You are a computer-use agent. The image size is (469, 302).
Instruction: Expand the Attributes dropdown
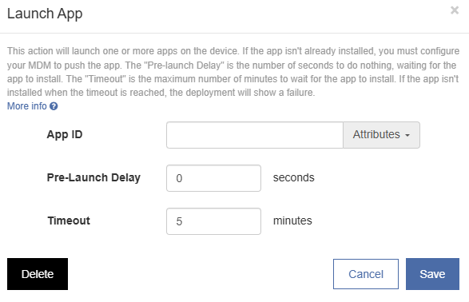click(381, 135)
